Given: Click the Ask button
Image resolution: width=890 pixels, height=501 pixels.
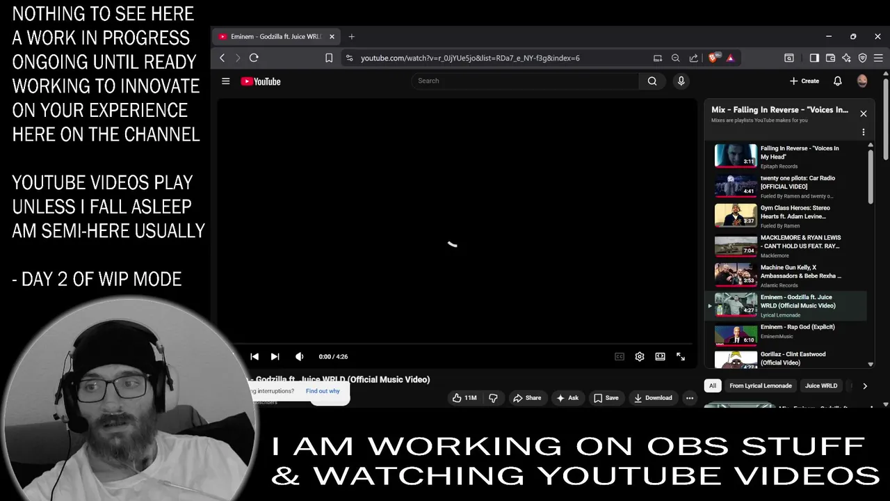Looking at the screenshot, I should (567, 398).
